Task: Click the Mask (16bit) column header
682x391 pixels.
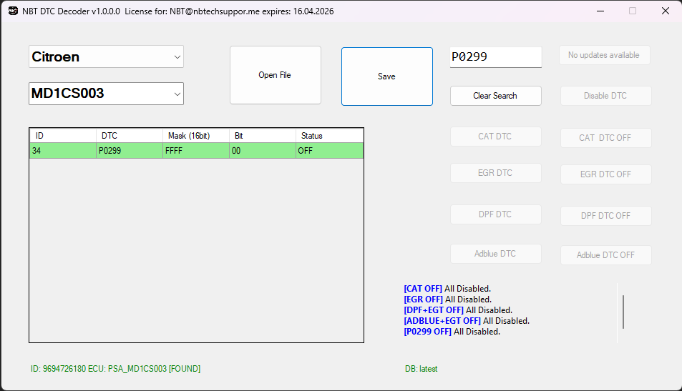Action: tap(196, 136)
